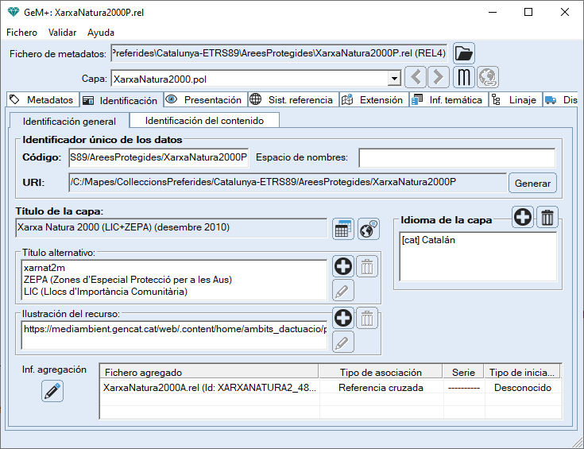
Task: Switch to the Presentación tab
Action: [x=204, y=100]
